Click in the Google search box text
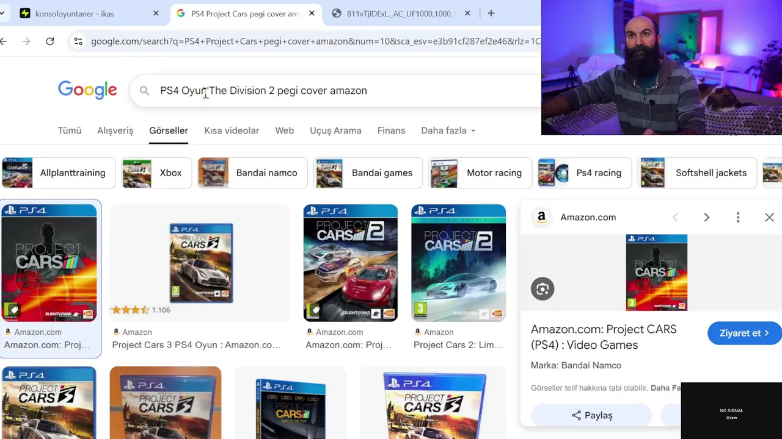This screenshot has width=782, height=439. pyautogui.click(x=263, y=90)
